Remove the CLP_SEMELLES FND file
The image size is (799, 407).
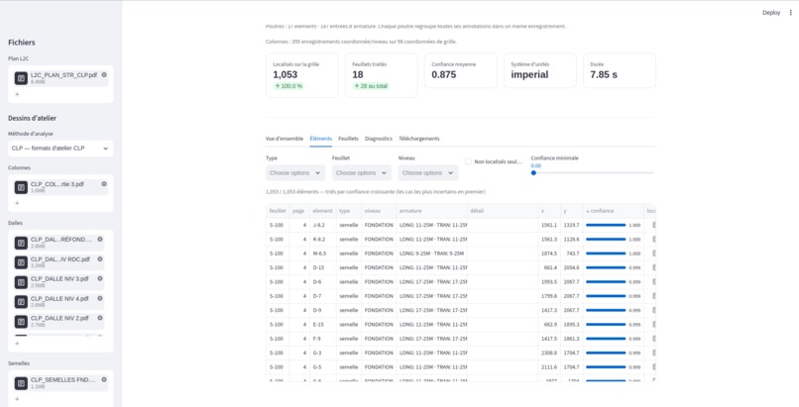104,379
